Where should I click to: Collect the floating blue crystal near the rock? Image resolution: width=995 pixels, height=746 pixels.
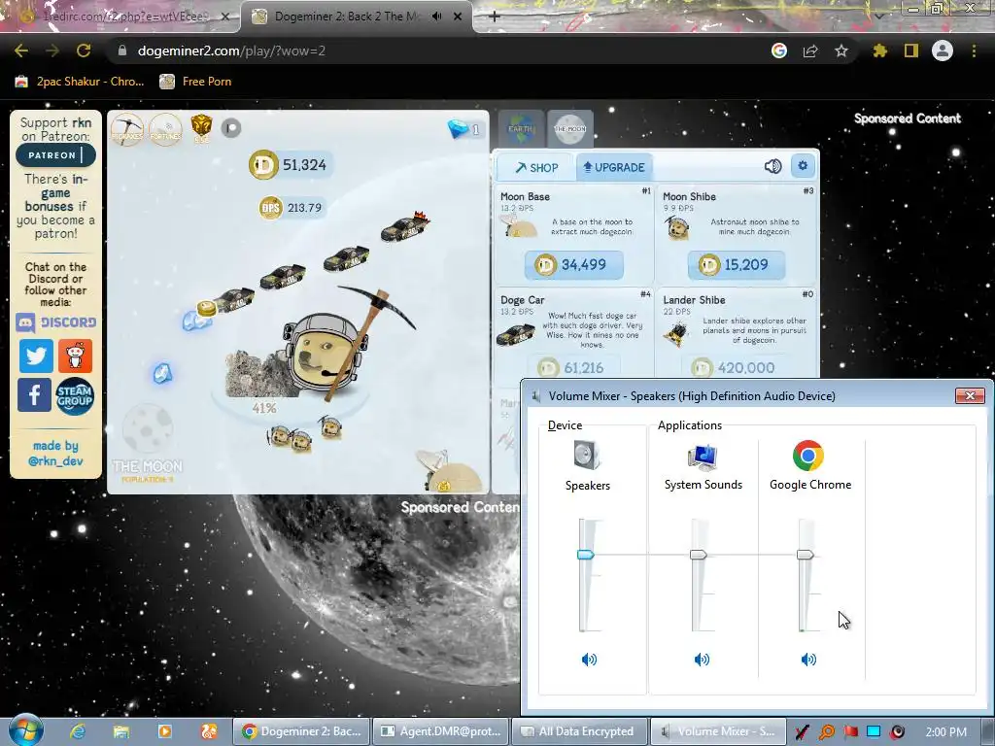coord(162,373)
